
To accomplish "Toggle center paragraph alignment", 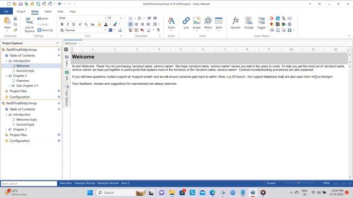I will pos(136,24).
